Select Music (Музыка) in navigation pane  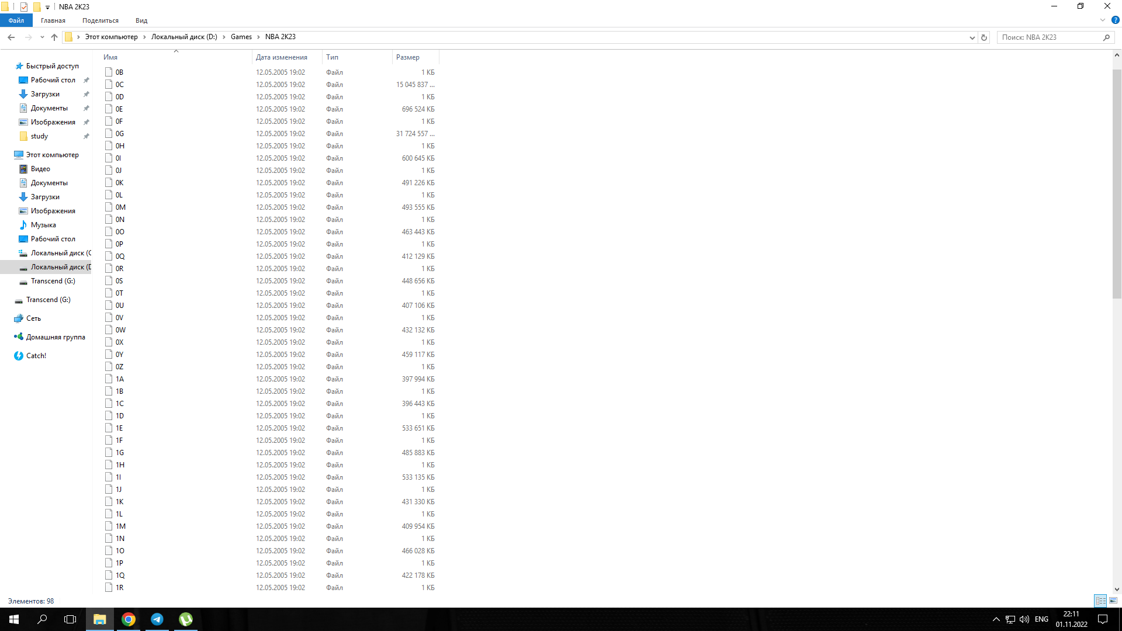click(x=43, y=225)
